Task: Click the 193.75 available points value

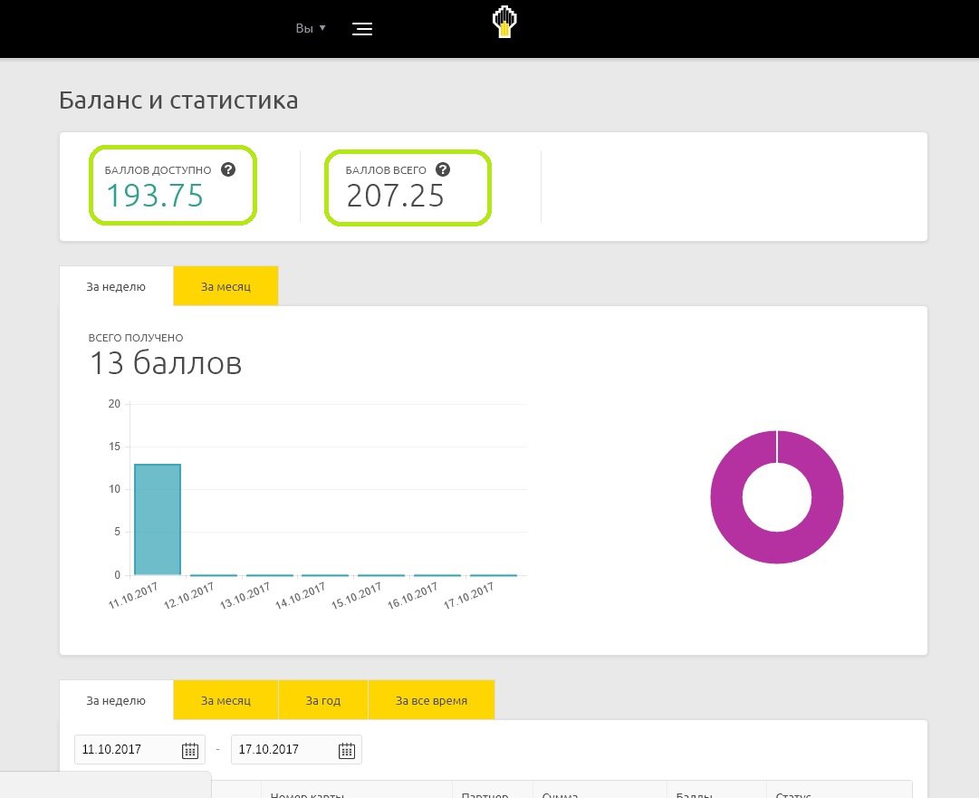Action: [x=155, y=195]
